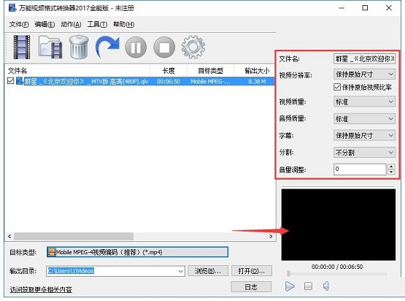Click the stop conversion toolbar icon
Viewport: 405px width, 301px height.
click(164, 47)
